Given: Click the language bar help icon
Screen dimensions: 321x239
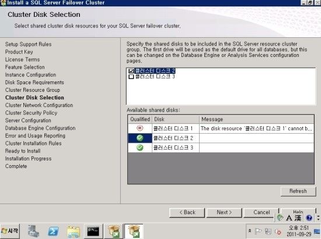Looking at the screenshot, I should [x=309, y=218].
